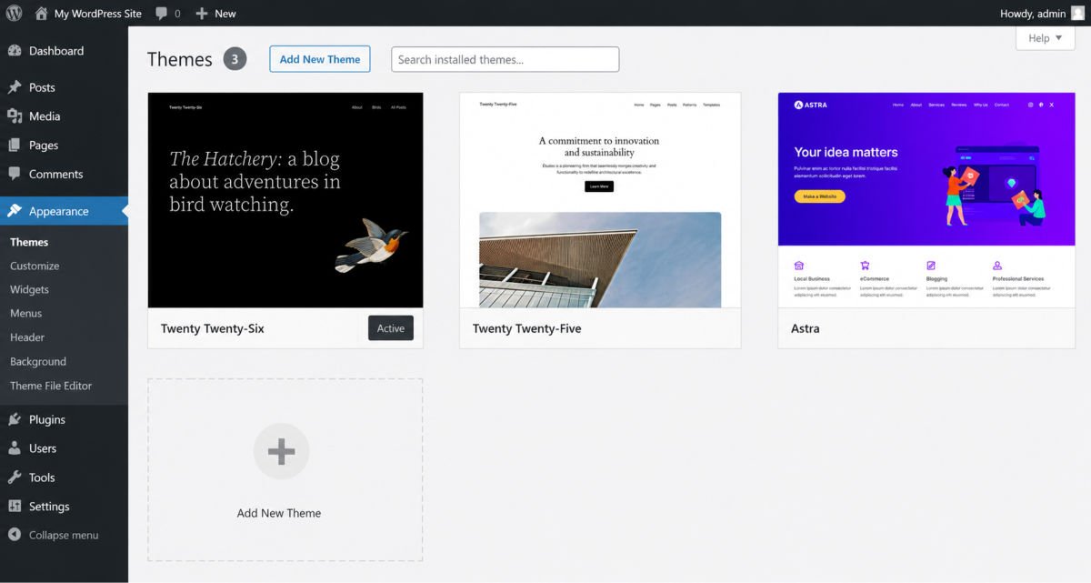The height and width of the screenshot is (583, 1091).
Task: Click the Posts pushpin icon
Action: [15, 87]
